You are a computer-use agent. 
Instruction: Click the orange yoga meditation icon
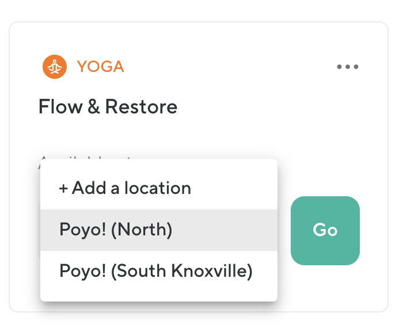55,67
